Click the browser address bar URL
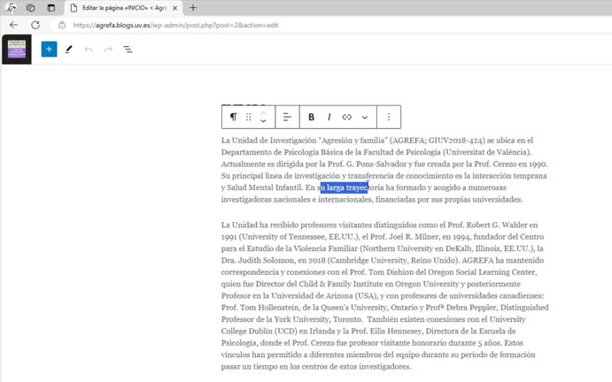Image resolution: width=612 pixels, height=382 pixels. 175,25
